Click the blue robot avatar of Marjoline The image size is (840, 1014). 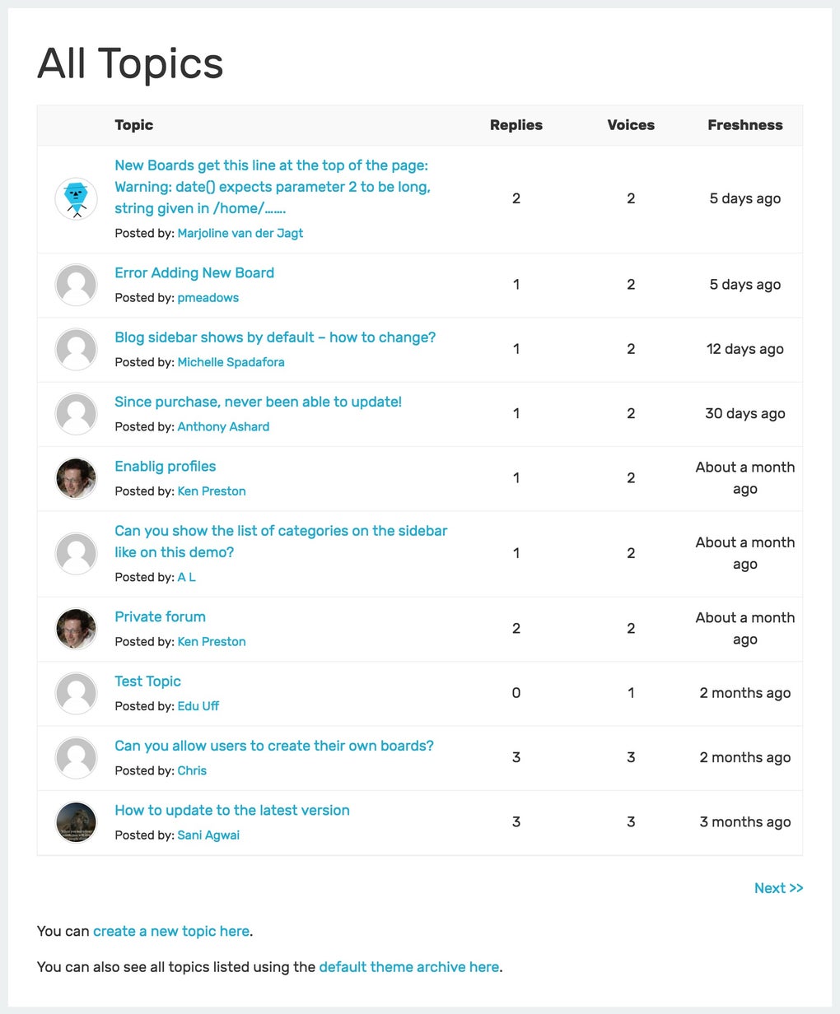(x=76, y=199)
